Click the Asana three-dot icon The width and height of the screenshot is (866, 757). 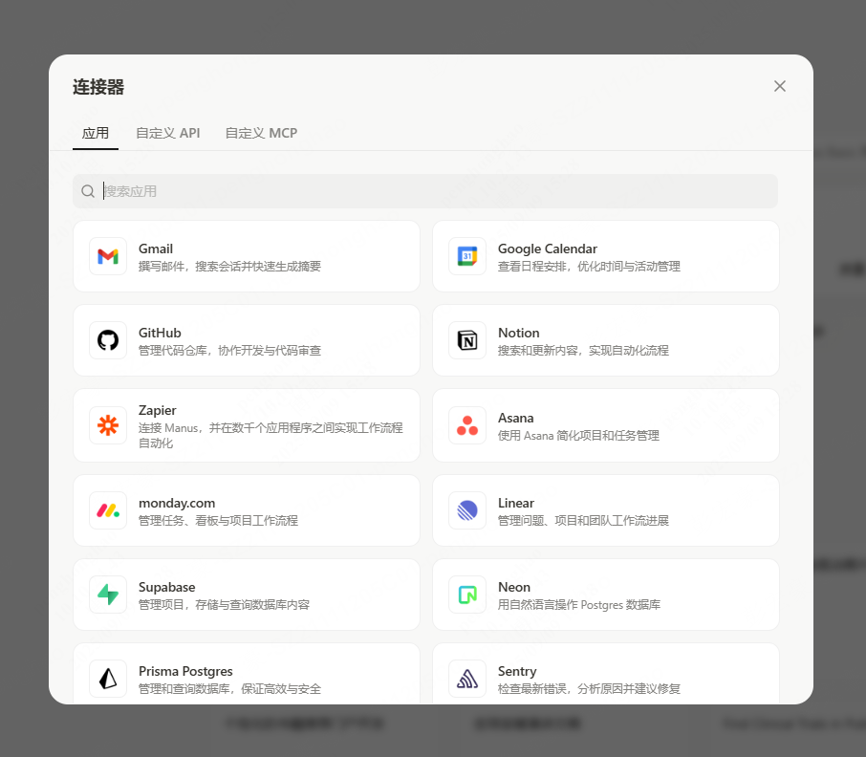tap(467, 425)
